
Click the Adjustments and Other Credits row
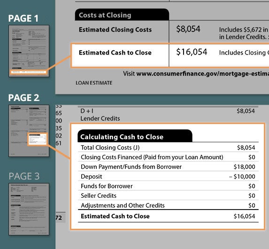[x=168, y=205]
